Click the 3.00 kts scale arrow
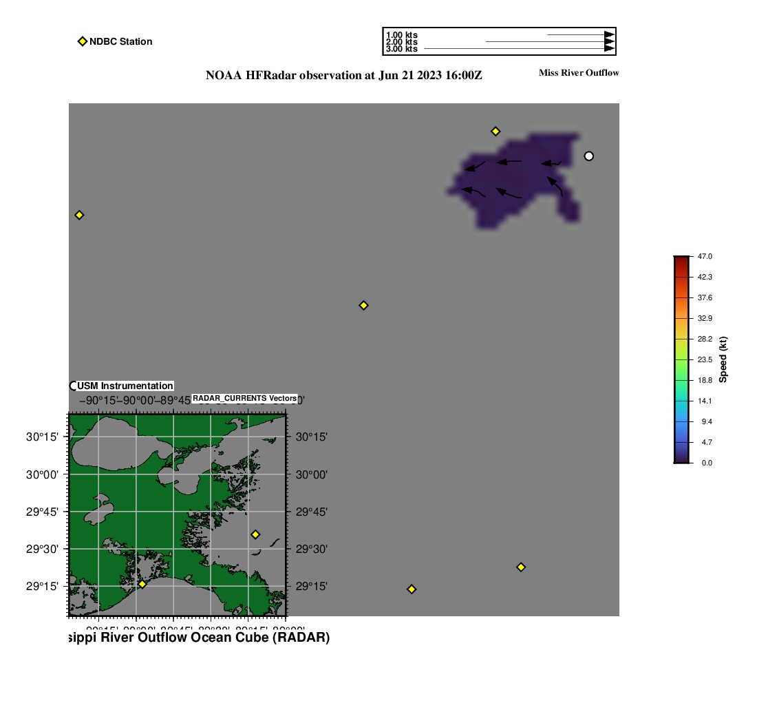Screen dimensions: 757x723 tap(520, 49)
